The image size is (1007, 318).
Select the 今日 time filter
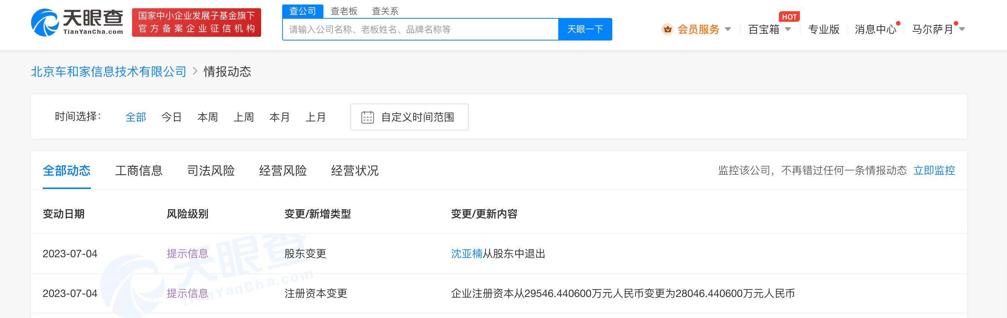click(x=171, y=117)
